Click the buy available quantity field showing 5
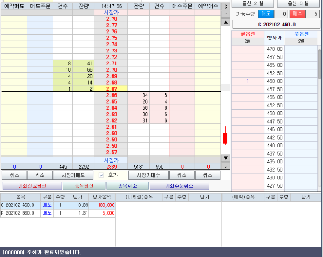323x257 pixels. click(313, 14)
